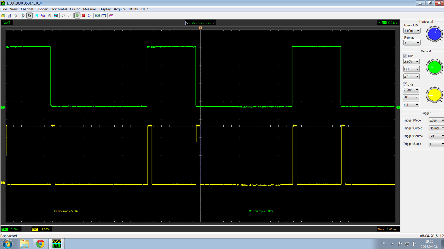The width and height of the screenshot is (444, 249).
Task: Open the help book icon
Action: pos(111,16)
